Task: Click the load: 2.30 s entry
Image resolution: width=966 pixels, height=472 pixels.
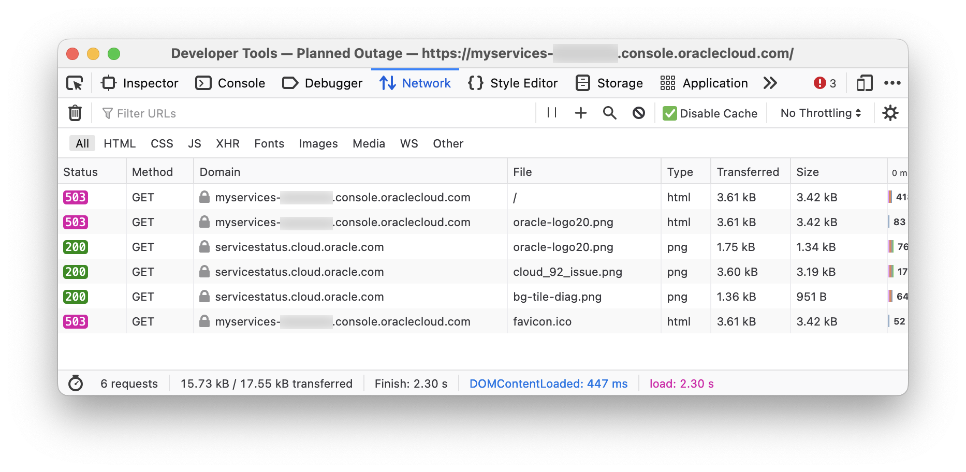Action: click(682, 384)
